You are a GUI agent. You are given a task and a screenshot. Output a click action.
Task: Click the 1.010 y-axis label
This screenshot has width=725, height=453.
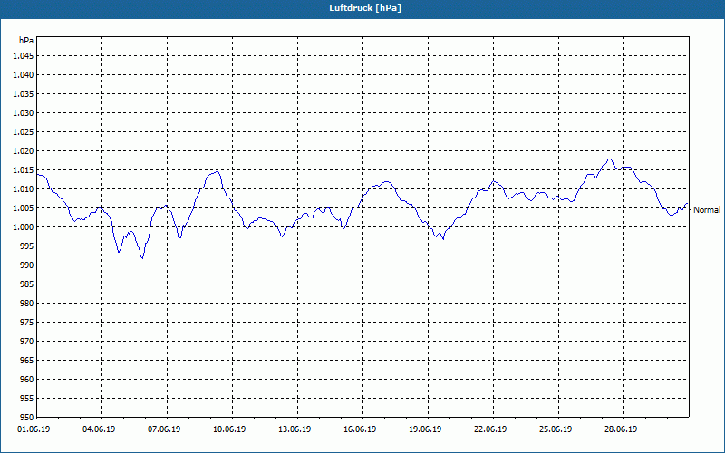coord(24,189)
